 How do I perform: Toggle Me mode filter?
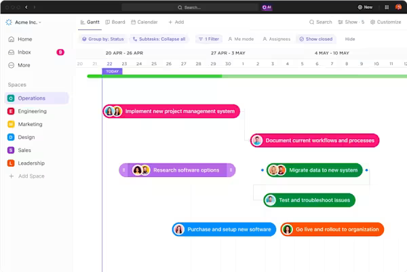pos(239,39)
